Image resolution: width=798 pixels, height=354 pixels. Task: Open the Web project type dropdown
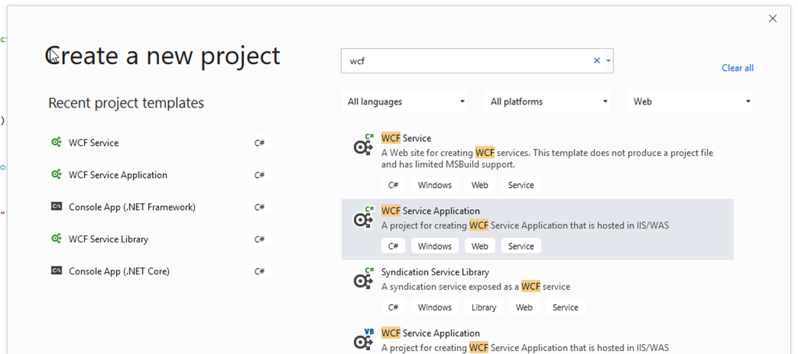(691, 101)
